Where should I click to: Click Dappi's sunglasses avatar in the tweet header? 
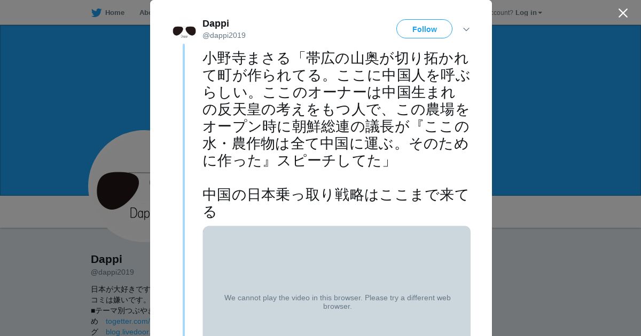pyautogui.click(x=184, y=31)
